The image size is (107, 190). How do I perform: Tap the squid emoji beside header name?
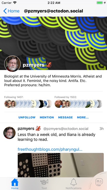(49, 65)
